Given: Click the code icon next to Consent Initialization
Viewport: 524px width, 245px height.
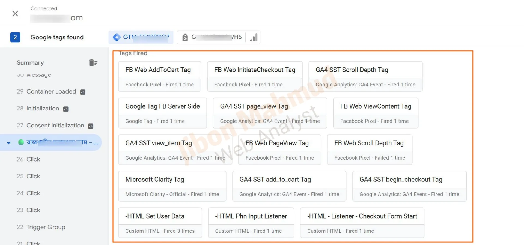Looking at the screenshot, I should click(91, 126).
